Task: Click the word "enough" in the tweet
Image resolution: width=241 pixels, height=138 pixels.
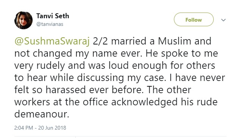Action: (x=149, y=65)
